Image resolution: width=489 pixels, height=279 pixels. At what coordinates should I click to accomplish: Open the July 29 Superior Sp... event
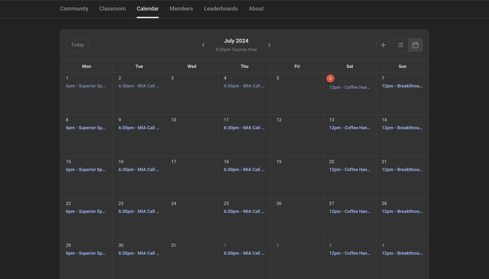tap(86, 253)
